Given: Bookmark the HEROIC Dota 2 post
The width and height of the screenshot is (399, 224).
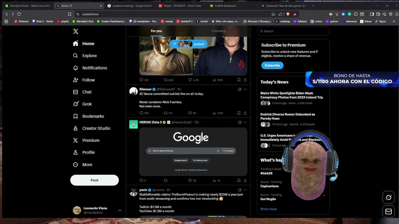Looking at the screenshot, I should pyautogui.click(x=239, y=180).
